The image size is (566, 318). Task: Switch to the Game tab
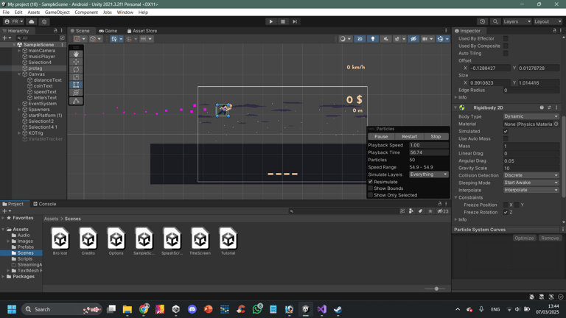(x=108, y=31)
